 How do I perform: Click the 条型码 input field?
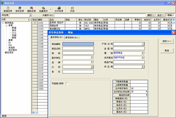click(129, 48)
